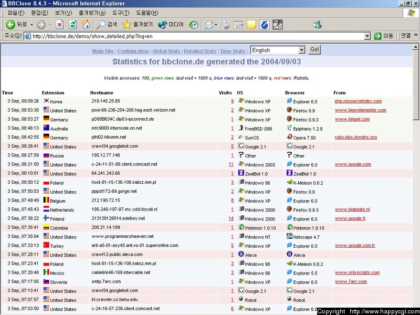The height and width of the screenshot is (315, 420).
Task: Open the Global Stats link
Action: point(166,51)
